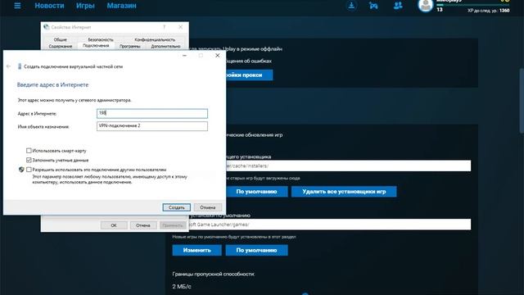Click the Uplay settings vertical scrollbar
Viewport: 524px width, 295px height.
pyautogui.click(x=522, y=100)
